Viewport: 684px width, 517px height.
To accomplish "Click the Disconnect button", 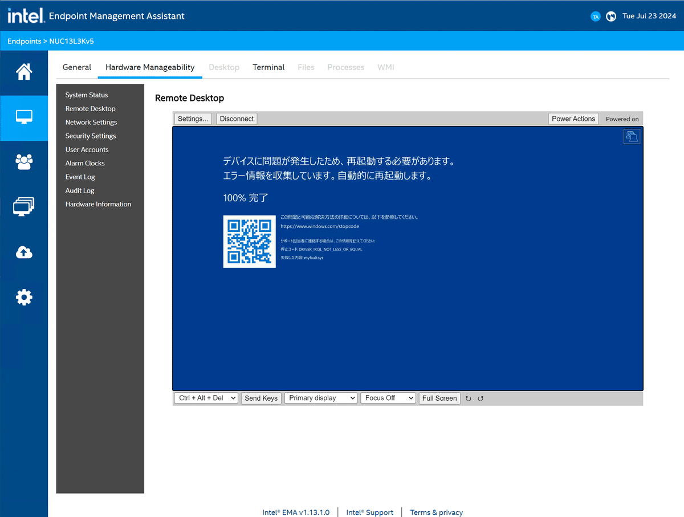I will pyautogui.click(x=237, y=119).
